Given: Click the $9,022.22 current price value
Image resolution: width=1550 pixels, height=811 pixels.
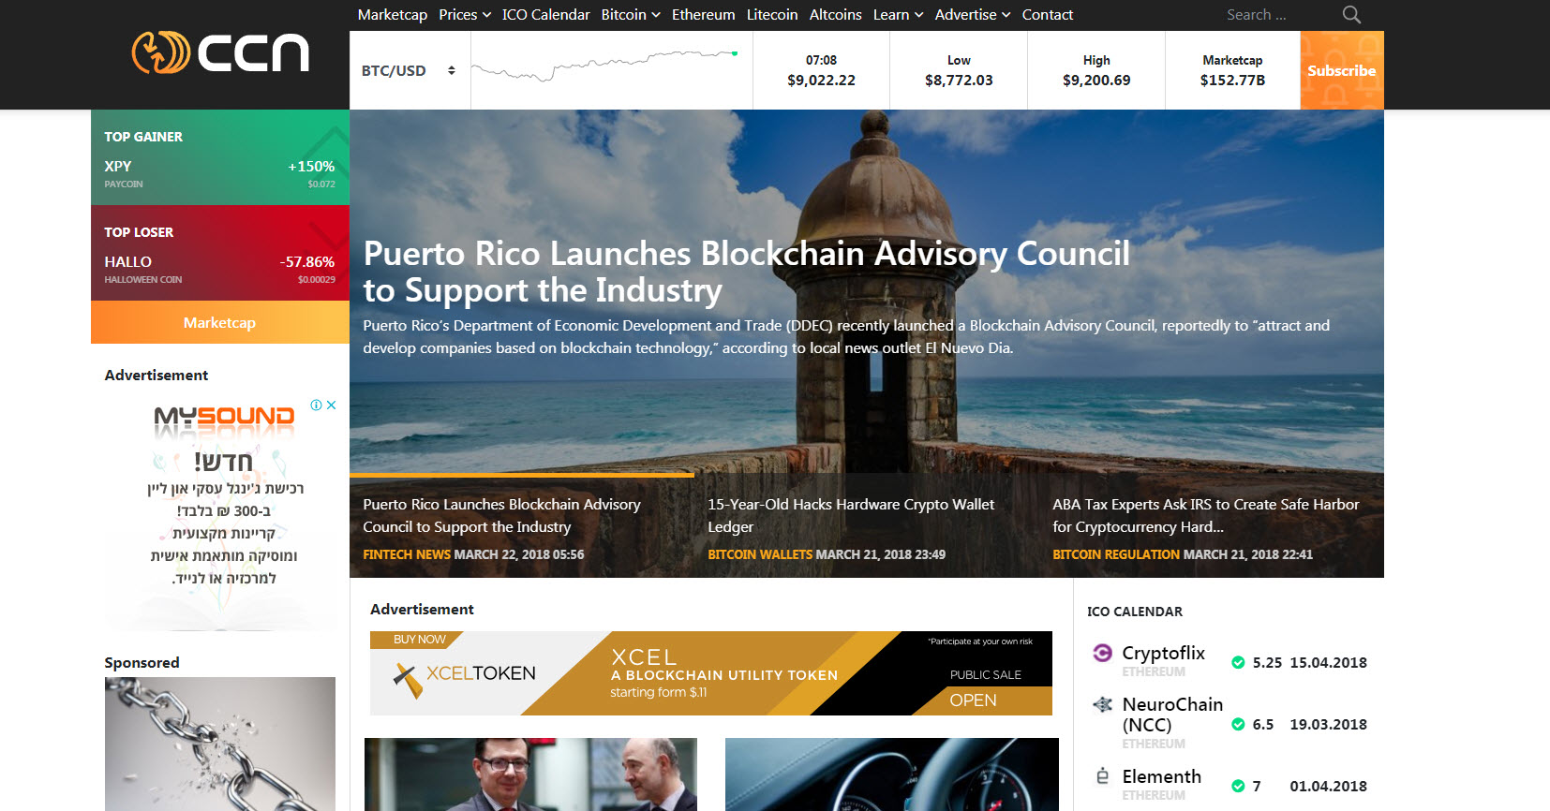Looking at the screenshot, I should coord(821,81).
